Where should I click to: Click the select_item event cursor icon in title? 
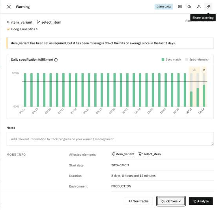[38, 22]
